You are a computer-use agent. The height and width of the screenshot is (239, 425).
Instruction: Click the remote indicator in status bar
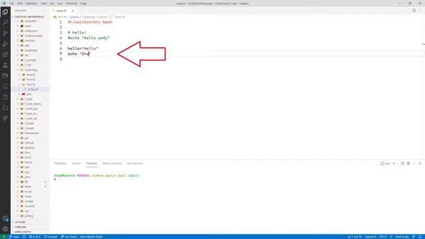pos(4,237)
